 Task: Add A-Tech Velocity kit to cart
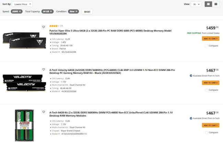click(x=211, y=83)
